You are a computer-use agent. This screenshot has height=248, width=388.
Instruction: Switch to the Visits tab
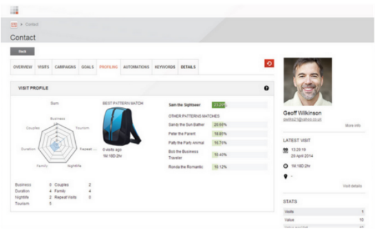pyautogui.click(x=43, y=67)
